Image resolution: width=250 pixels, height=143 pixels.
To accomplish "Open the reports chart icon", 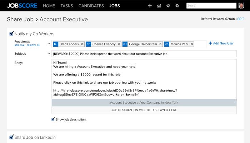I will pos(159,6).
